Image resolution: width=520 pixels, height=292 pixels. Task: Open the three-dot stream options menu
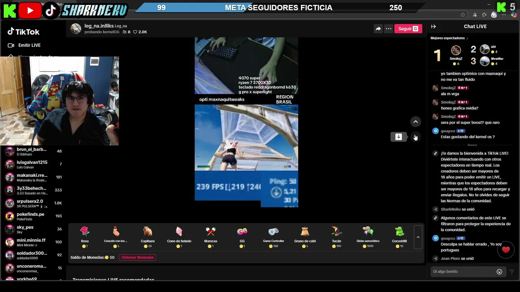[x=388, y=28]
